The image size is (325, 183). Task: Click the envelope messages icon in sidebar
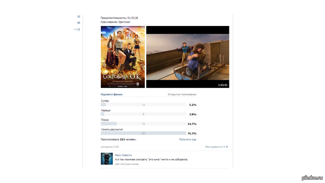pos(79,17)
